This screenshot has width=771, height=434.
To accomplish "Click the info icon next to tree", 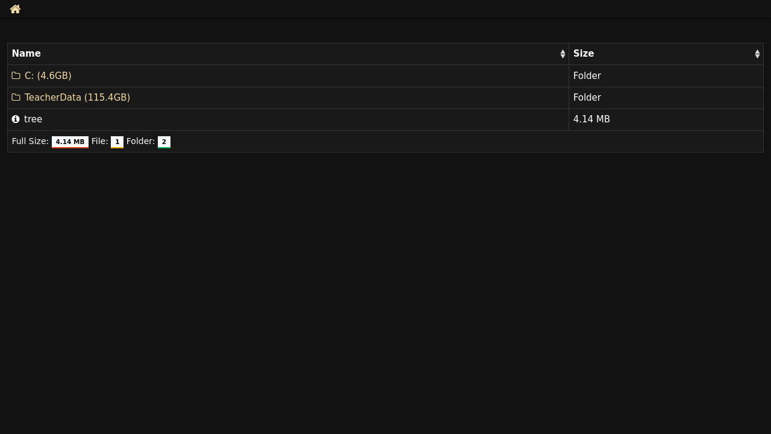I will point(16,119).
